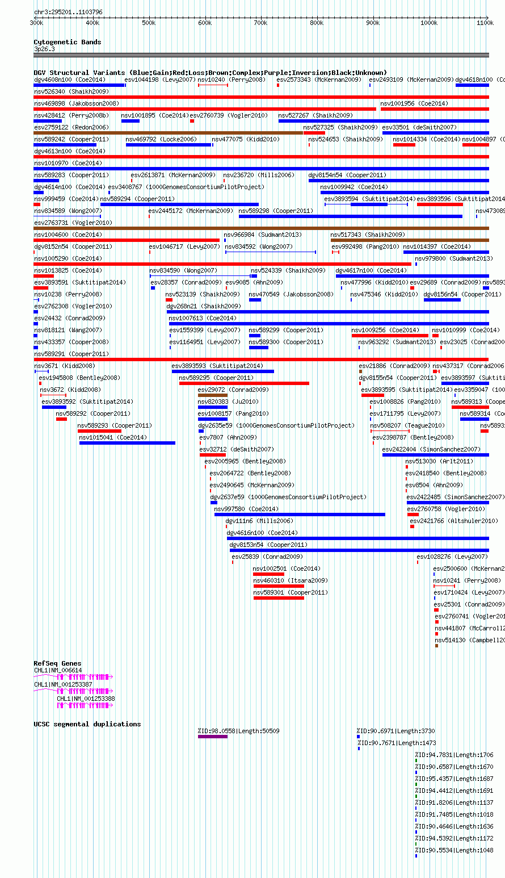Select variant nsv526340 (Shaikh2009) label
This screenshot has width=505, height=878.
(x=71, y=91)
